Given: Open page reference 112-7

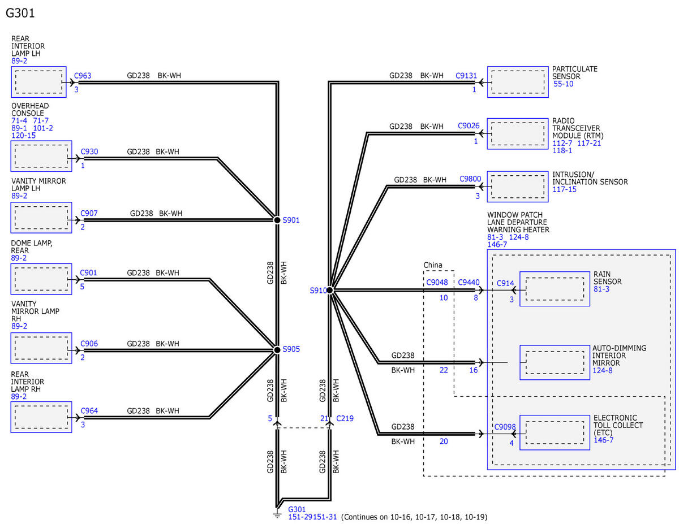Looking at the screenshot, I should click(x=562, y=144).
